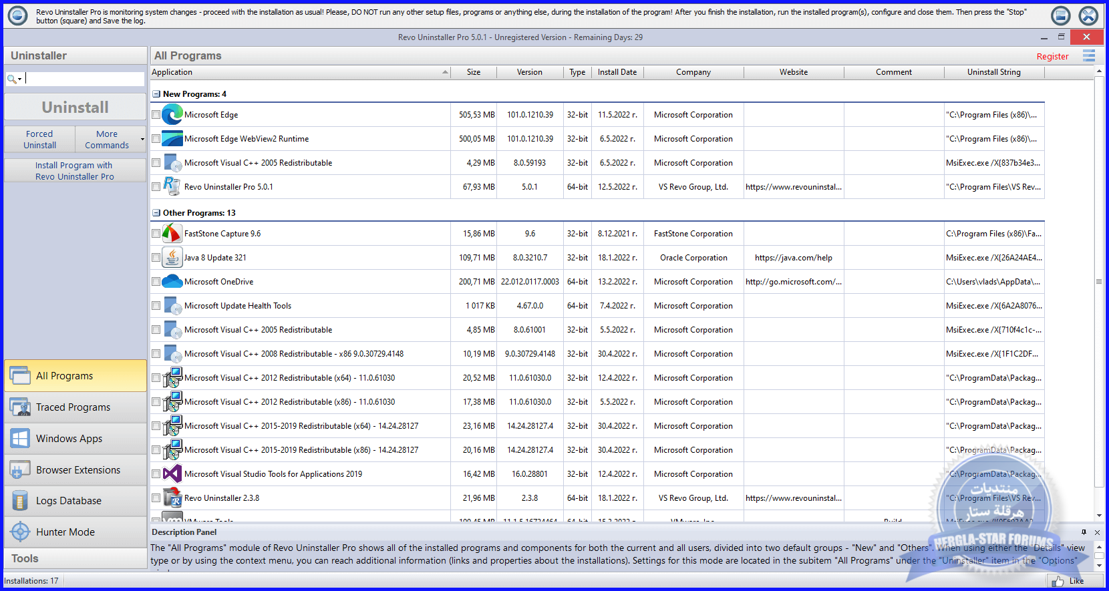Open the search options magnifier dropdown
Image resolution: width=1109 pixels, height=591 pixels.
15,79
